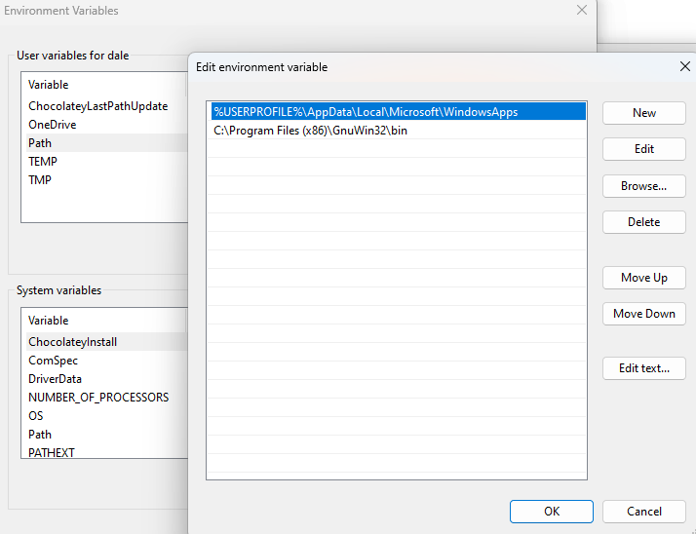Select ComSpec system variable
Screen dimensions: 696x534
pos(106,361)
